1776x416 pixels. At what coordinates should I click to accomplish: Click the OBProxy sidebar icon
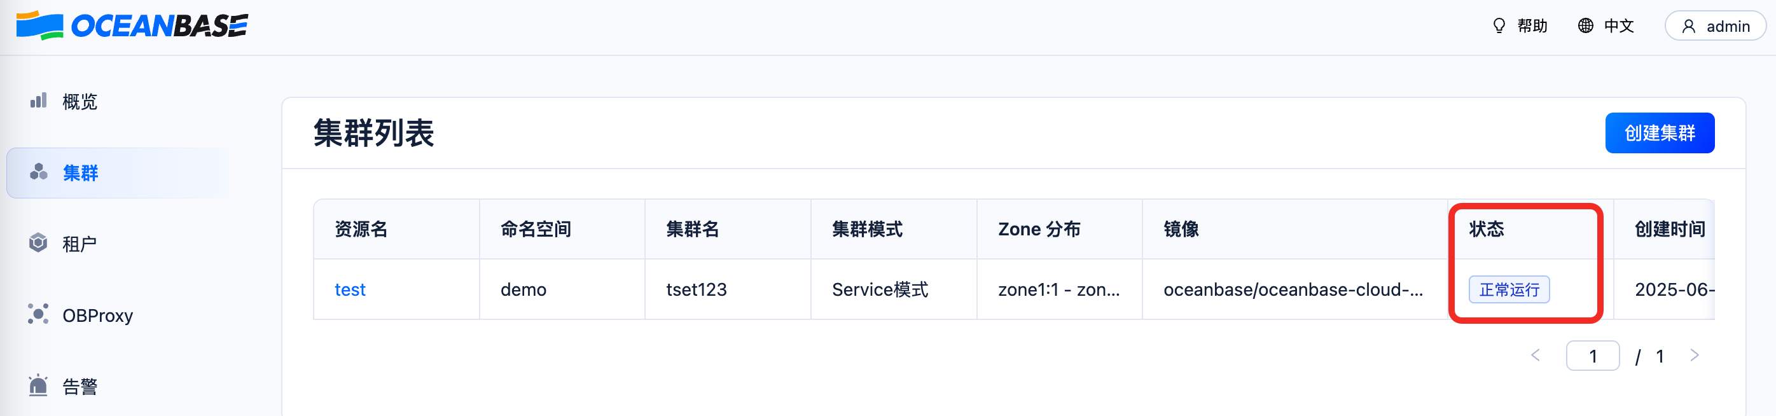coord(39,315)
